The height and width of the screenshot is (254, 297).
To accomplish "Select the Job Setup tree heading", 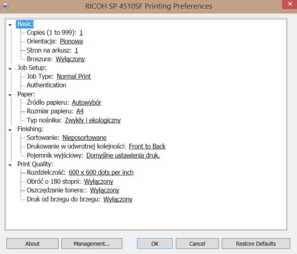I will pyautogui.click(x=32, y=68).
